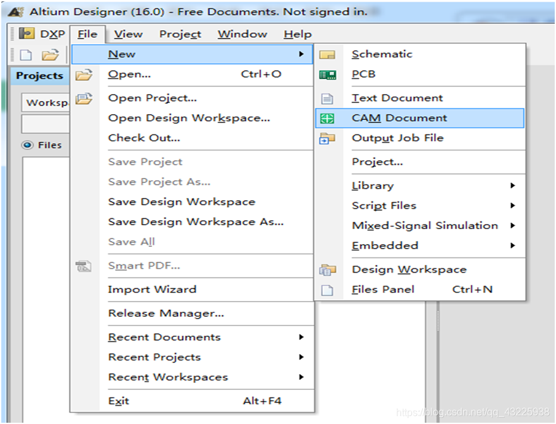556x424 pixels.
Task: Open the Window menu
Action: [242, 34]
